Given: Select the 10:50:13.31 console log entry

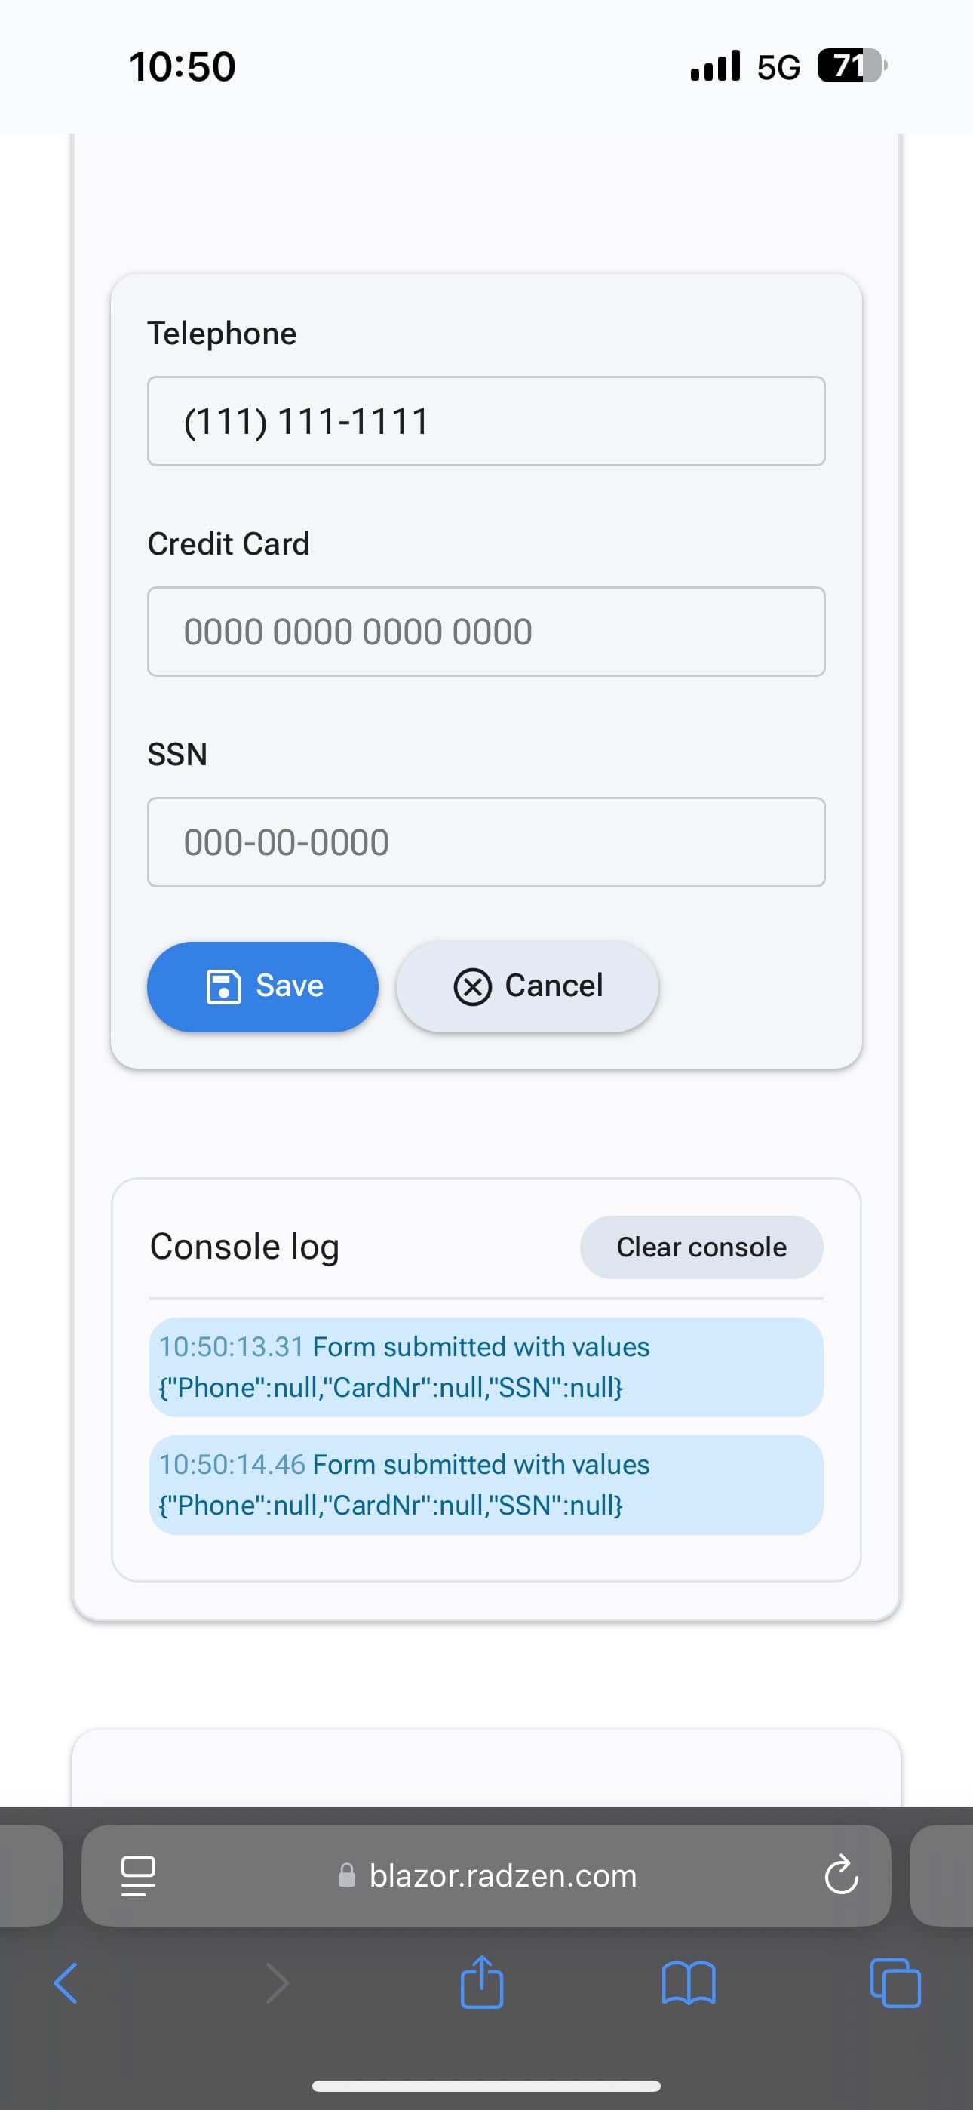Looking at the screenshot, I should pos(487,1367).
